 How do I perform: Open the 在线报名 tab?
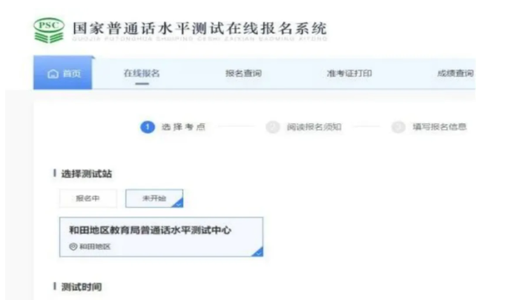[142, 74]
